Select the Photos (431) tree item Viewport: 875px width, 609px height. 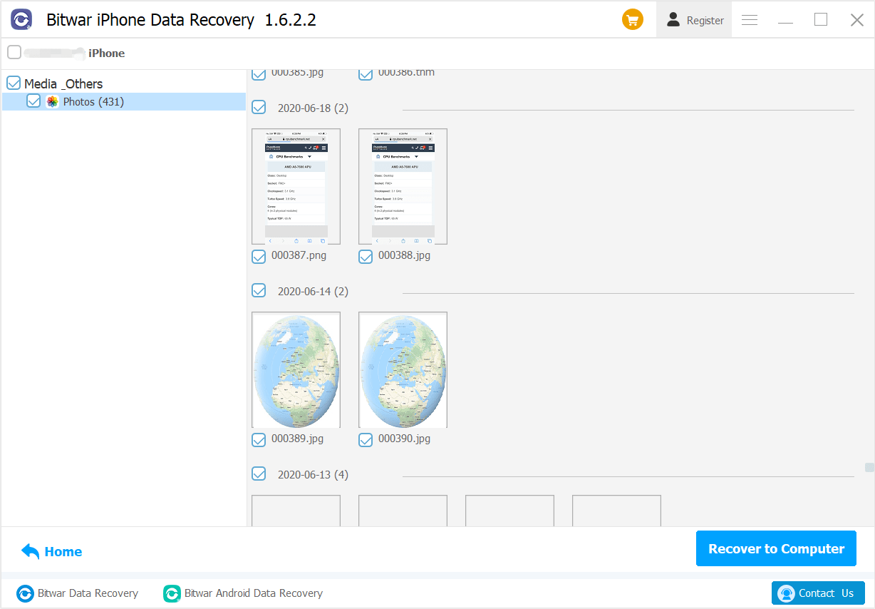tap(124, 101)
